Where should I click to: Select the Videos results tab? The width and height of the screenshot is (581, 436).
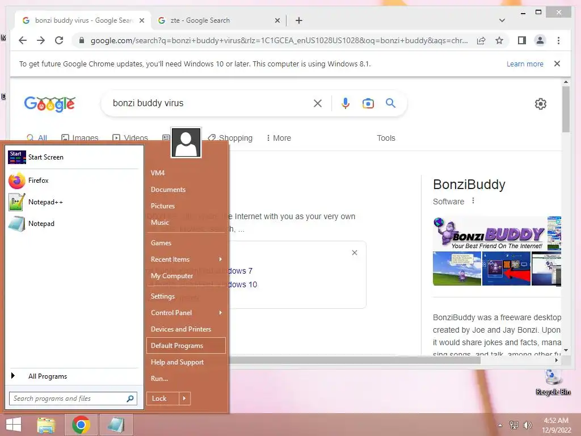pyautogui.click(x=130, y=138)
